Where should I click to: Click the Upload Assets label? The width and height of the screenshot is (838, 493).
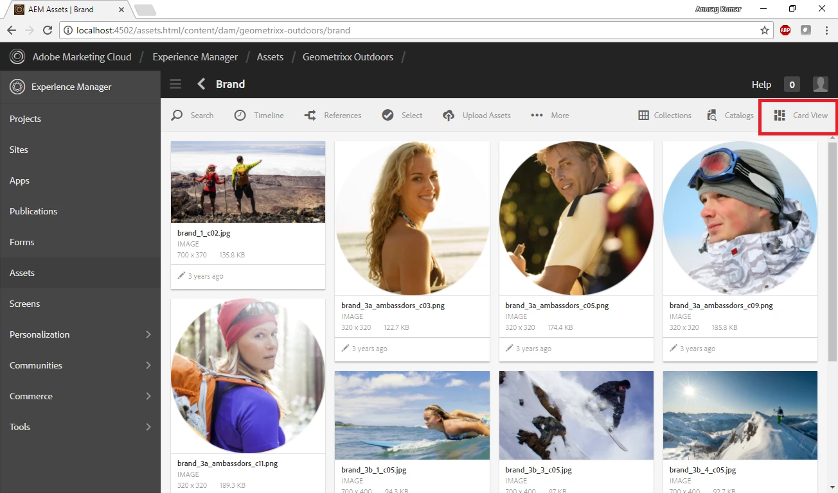tap(486, 116)
